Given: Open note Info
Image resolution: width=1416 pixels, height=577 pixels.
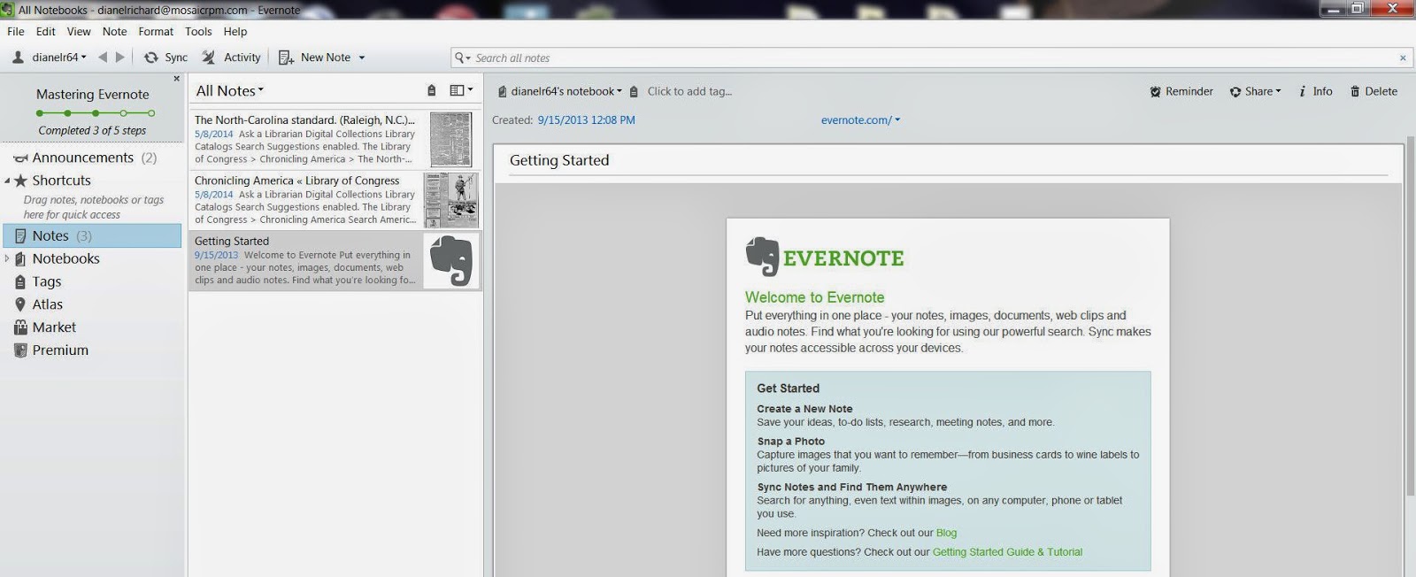Looking at the screenshot, I should point(1316,91).
